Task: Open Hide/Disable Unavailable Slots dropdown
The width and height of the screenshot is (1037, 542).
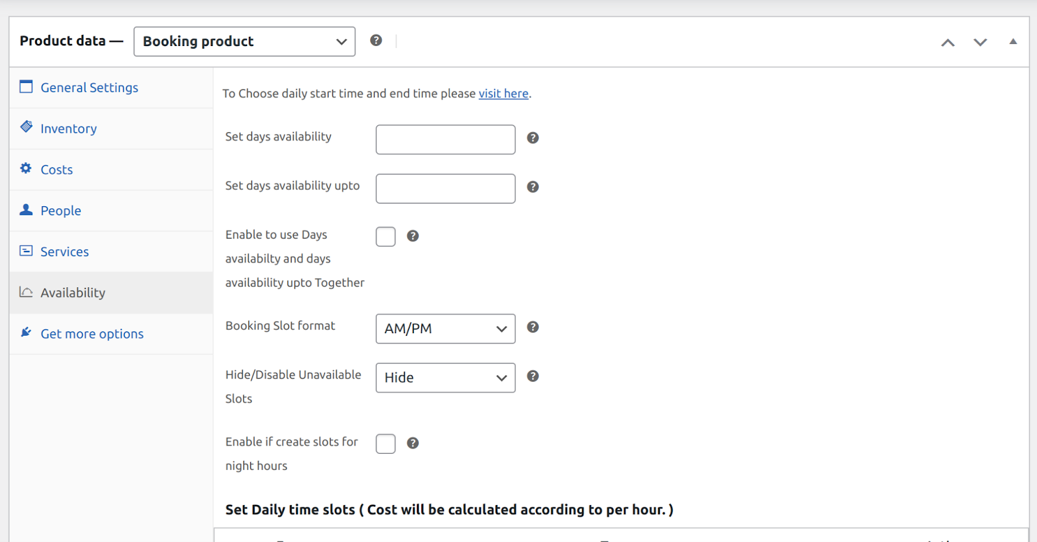Action: coord(445,378)
